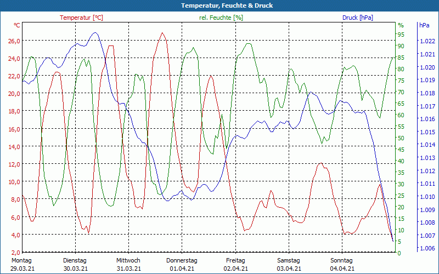Select Donnerstag 01.04.21 on the time axis

(x=182, y=264)
